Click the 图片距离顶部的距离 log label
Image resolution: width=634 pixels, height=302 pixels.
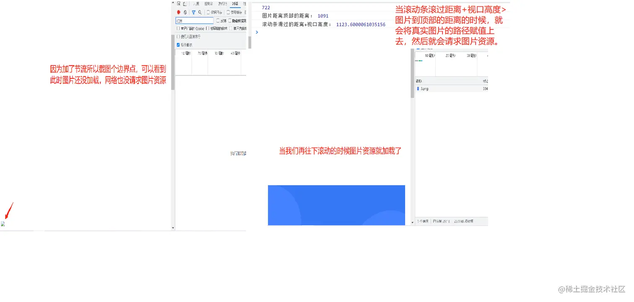(x=288, y=16)
